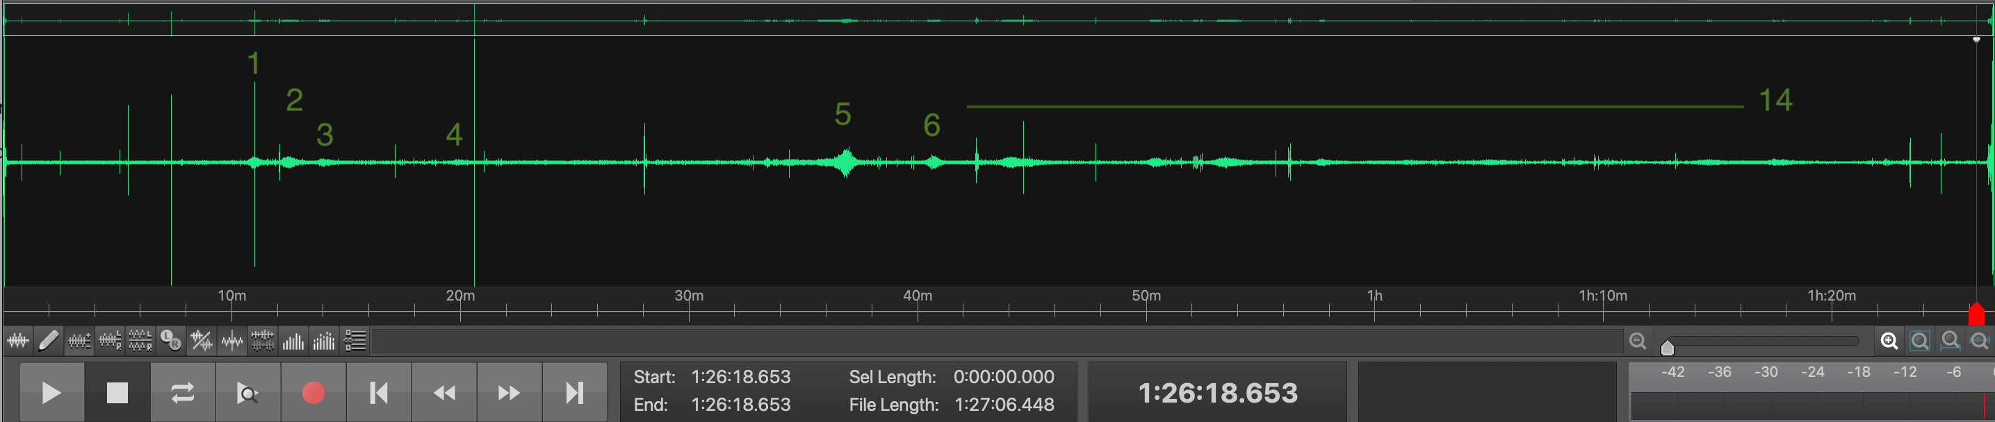Screen dimensions: 1995x422
Task: Click the Sel Length value 0:00:00.000
Action: [x=1004, y=376]
